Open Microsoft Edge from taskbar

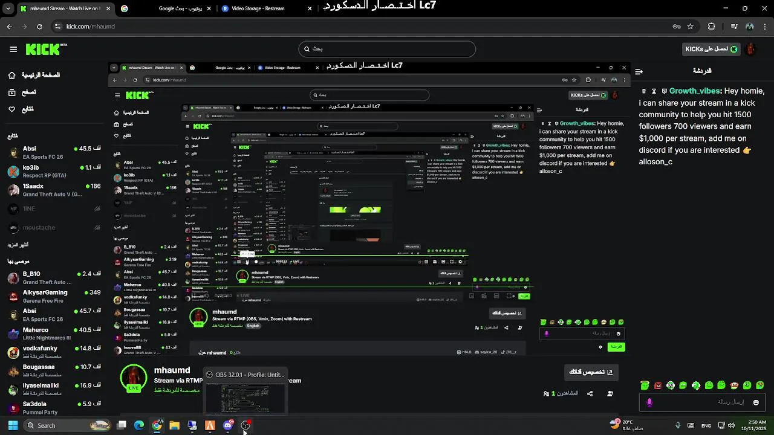139,425
